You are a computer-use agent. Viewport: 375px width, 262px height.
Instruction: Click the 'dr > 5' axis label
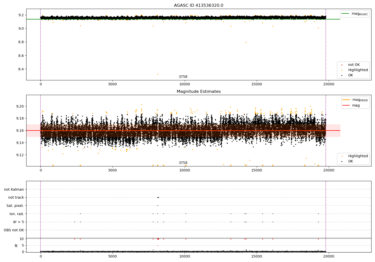(x=18, y=222)
